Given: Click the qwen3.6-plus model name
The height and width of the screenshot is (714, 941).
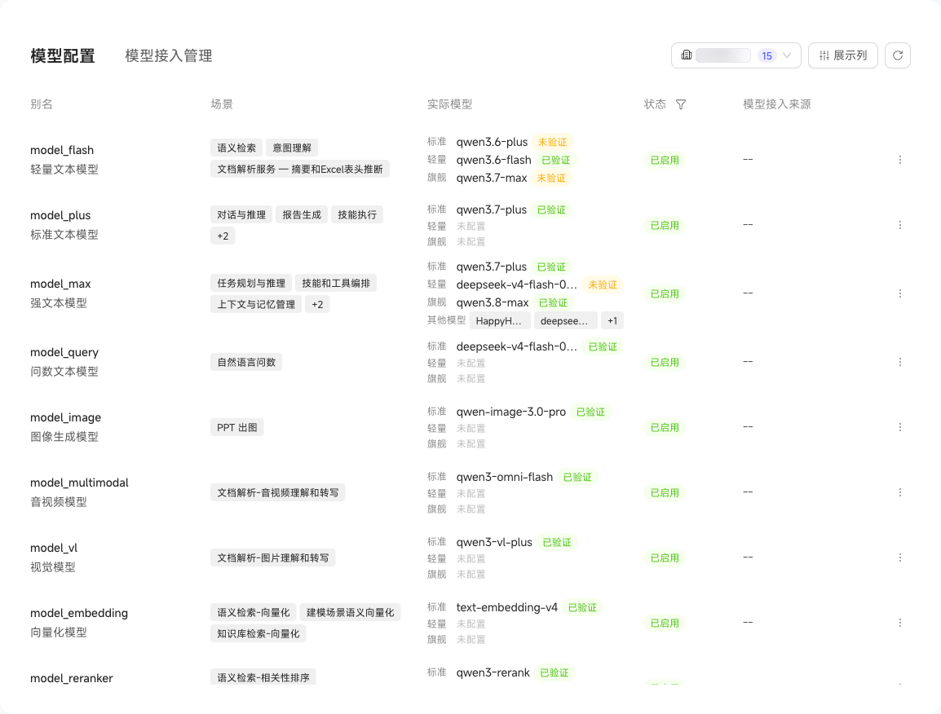Looking at the screenshot, I should [x=492, y=142].
